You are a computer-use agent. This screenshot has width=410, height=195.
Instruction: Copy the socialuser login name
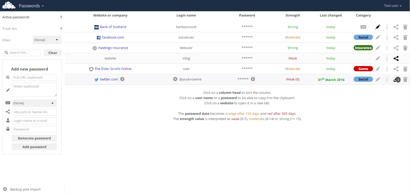tap(186, 37)
